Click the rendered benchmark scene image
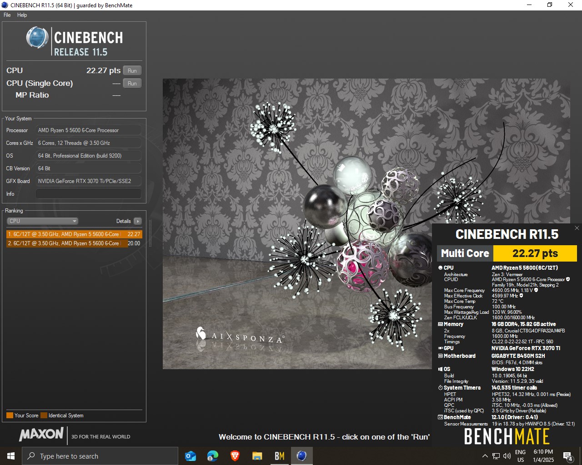 click(x=366, y=224)
